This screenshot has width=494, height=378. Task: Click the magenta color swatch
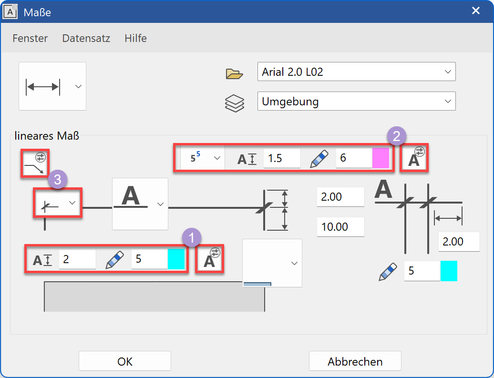[x=381, y=158]
